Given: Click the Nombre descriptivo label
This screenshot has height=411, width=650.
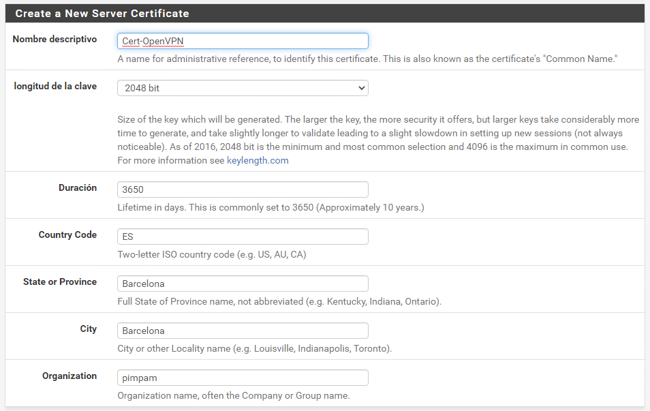Looking at the screenshot, I should [55, 39].
